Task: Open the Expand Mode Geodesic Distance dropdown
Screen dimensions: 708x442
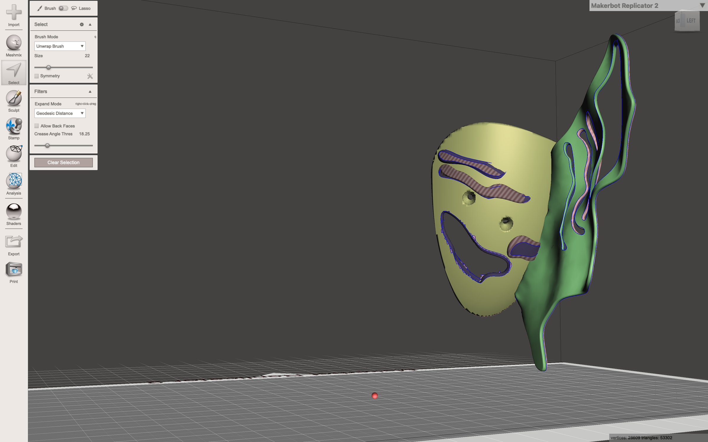Action: (60, 113)
